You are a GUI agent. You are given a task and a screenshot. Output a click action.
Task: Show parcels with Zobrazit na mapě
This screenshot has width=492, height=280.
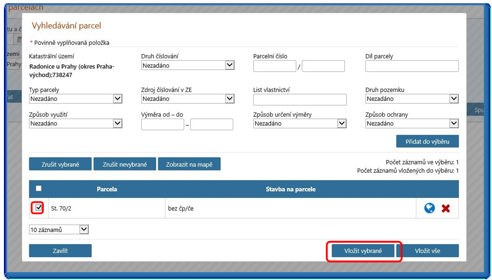click(x=189, y=164)
